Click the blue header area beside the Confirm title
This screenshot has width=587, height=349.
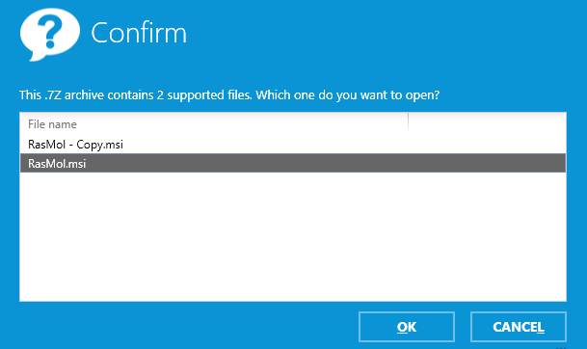374,33
